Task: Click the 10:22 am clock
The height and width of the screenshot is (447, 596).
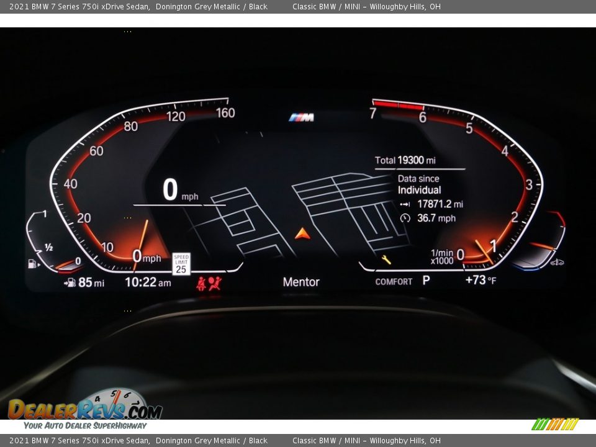Action: click(x=148, y=282)
